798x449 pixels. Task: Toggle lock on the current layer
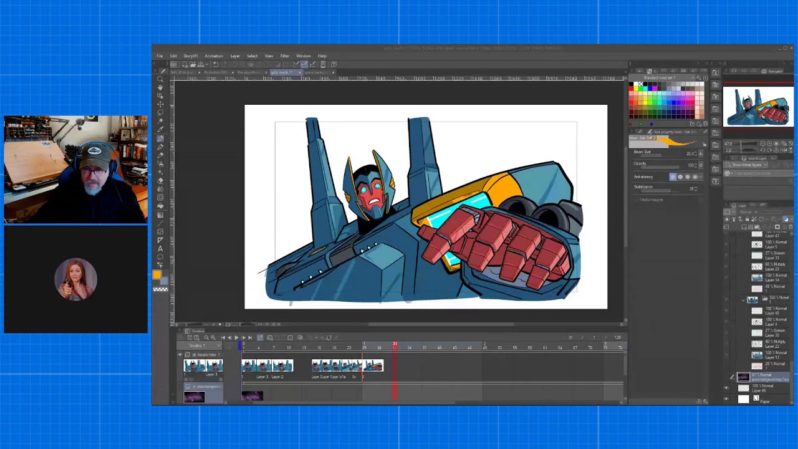tap(747, 219)
